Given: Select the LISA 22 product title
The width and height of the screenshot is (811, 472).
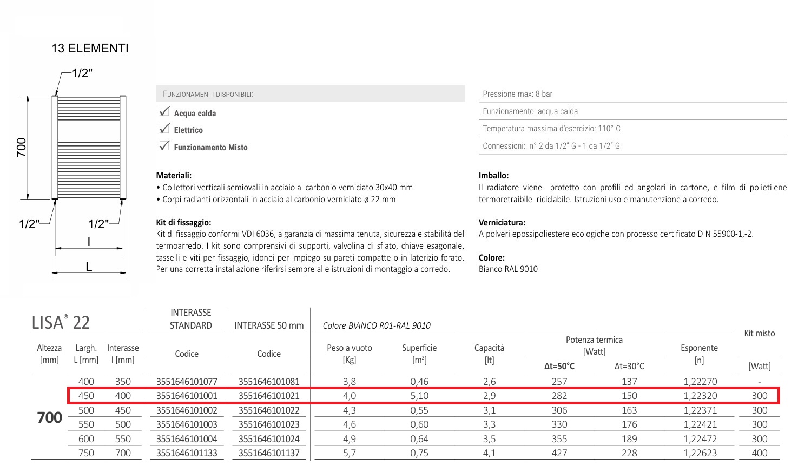Looking at the screenshot, I should click(61, 322).
